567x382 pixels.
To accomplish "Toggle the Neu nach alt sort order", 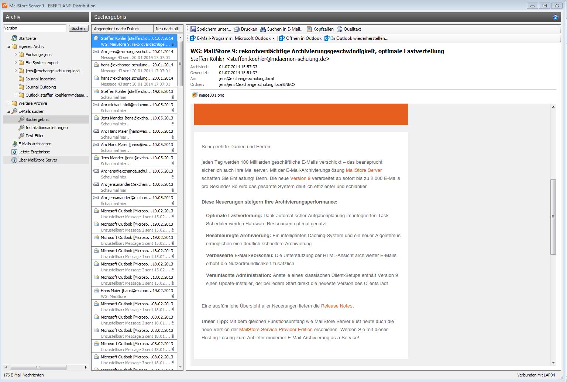I will coord(168,29).
